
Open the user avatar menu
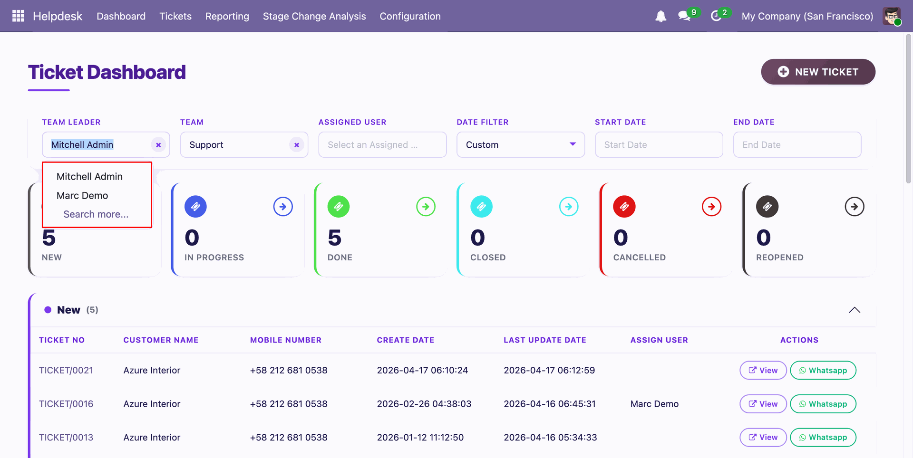(892, 16)
